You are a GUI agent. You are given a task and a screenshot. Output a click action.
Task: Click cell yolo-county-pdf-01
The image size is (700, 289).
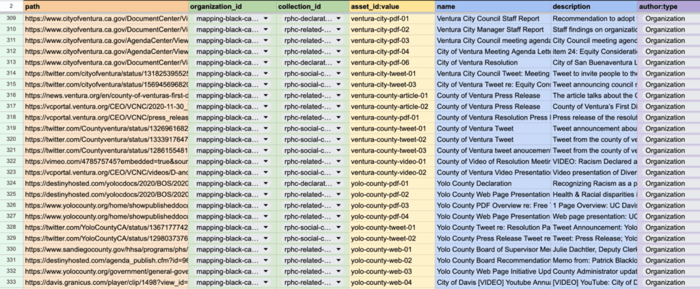point(392,183)
